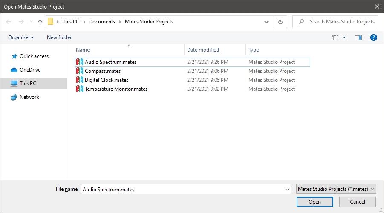Close the Open Mates Studio Project dialog
Image resolution: width=384 pixels, height=213 pixels.
(377, 7)
